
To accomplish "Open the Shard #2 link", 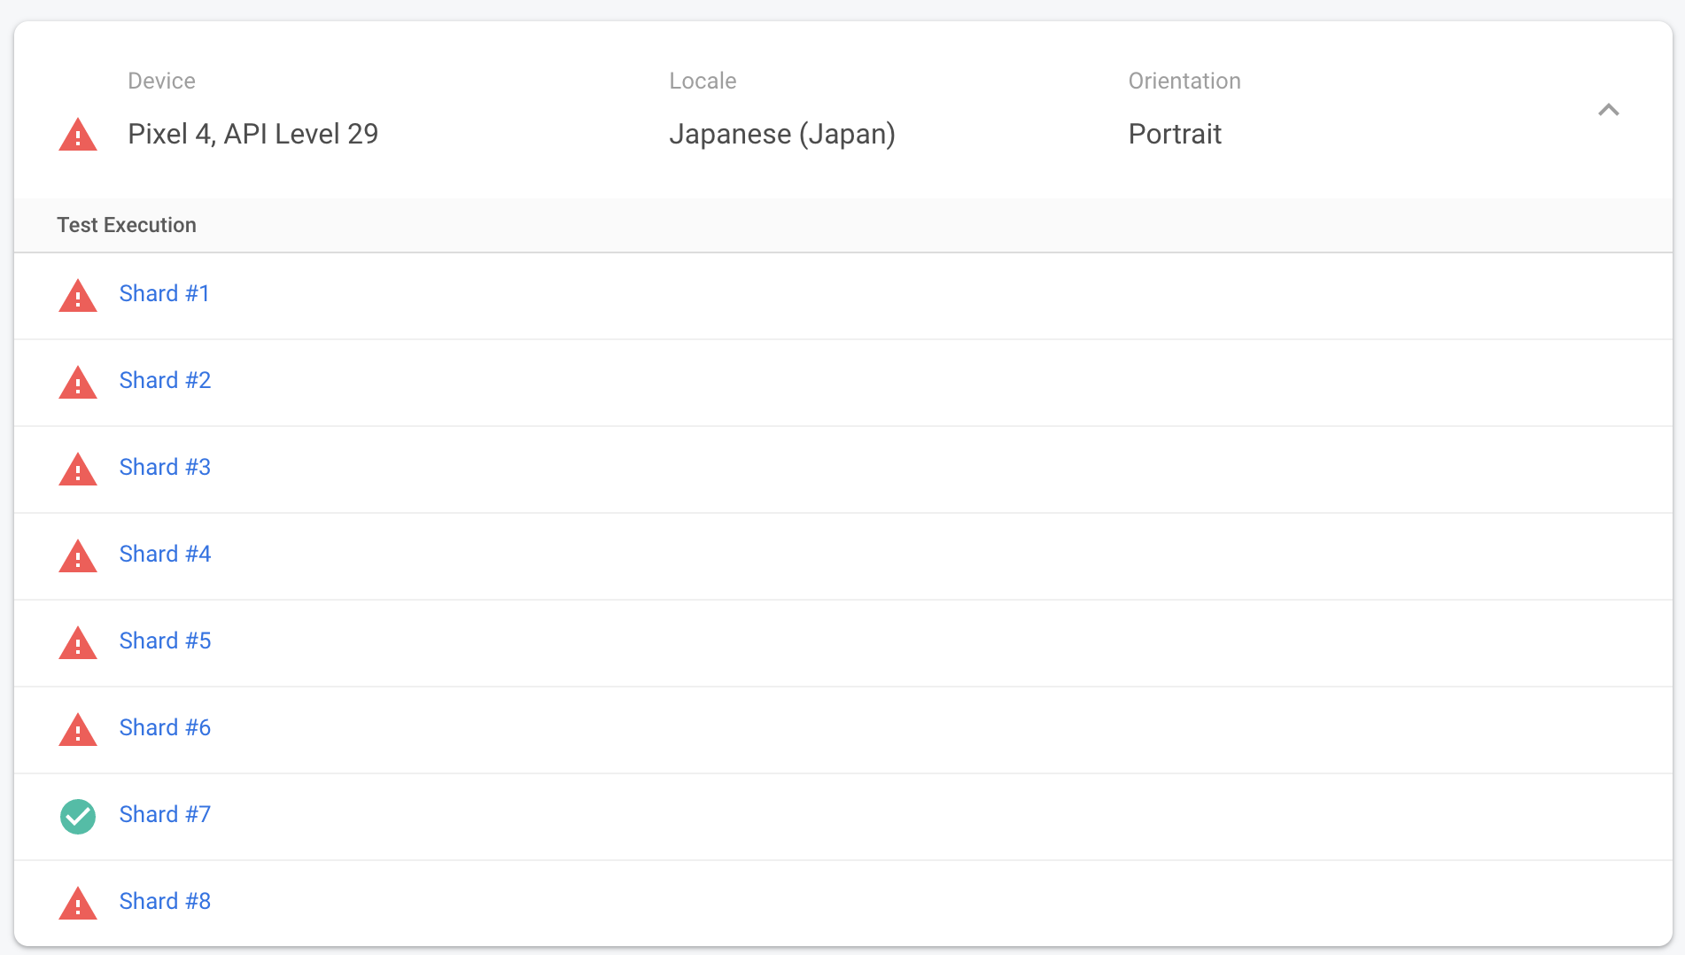I will click(x=165, y=380).
